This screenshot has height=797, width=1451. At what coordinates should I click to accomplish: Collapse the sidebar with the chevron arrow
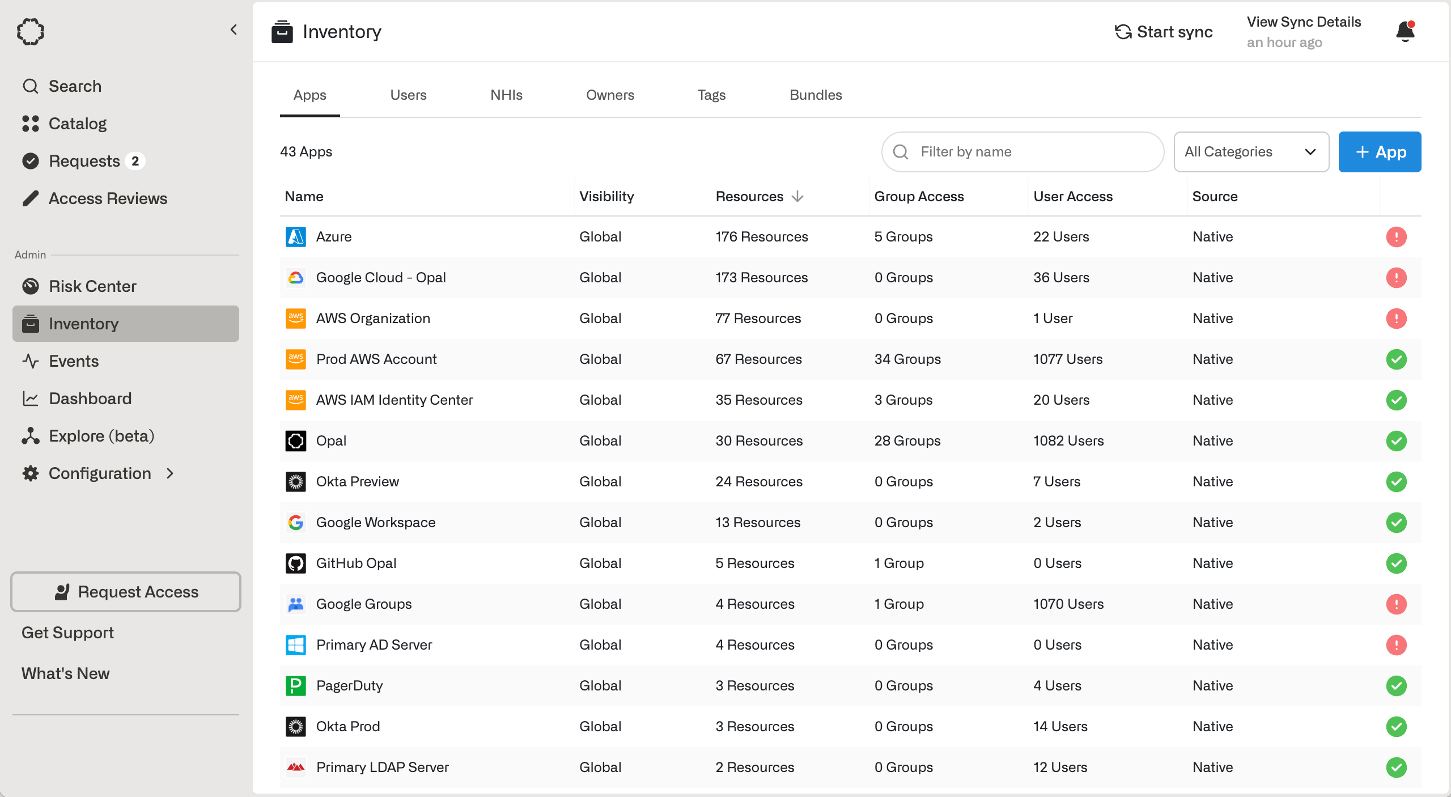[234, 29]
